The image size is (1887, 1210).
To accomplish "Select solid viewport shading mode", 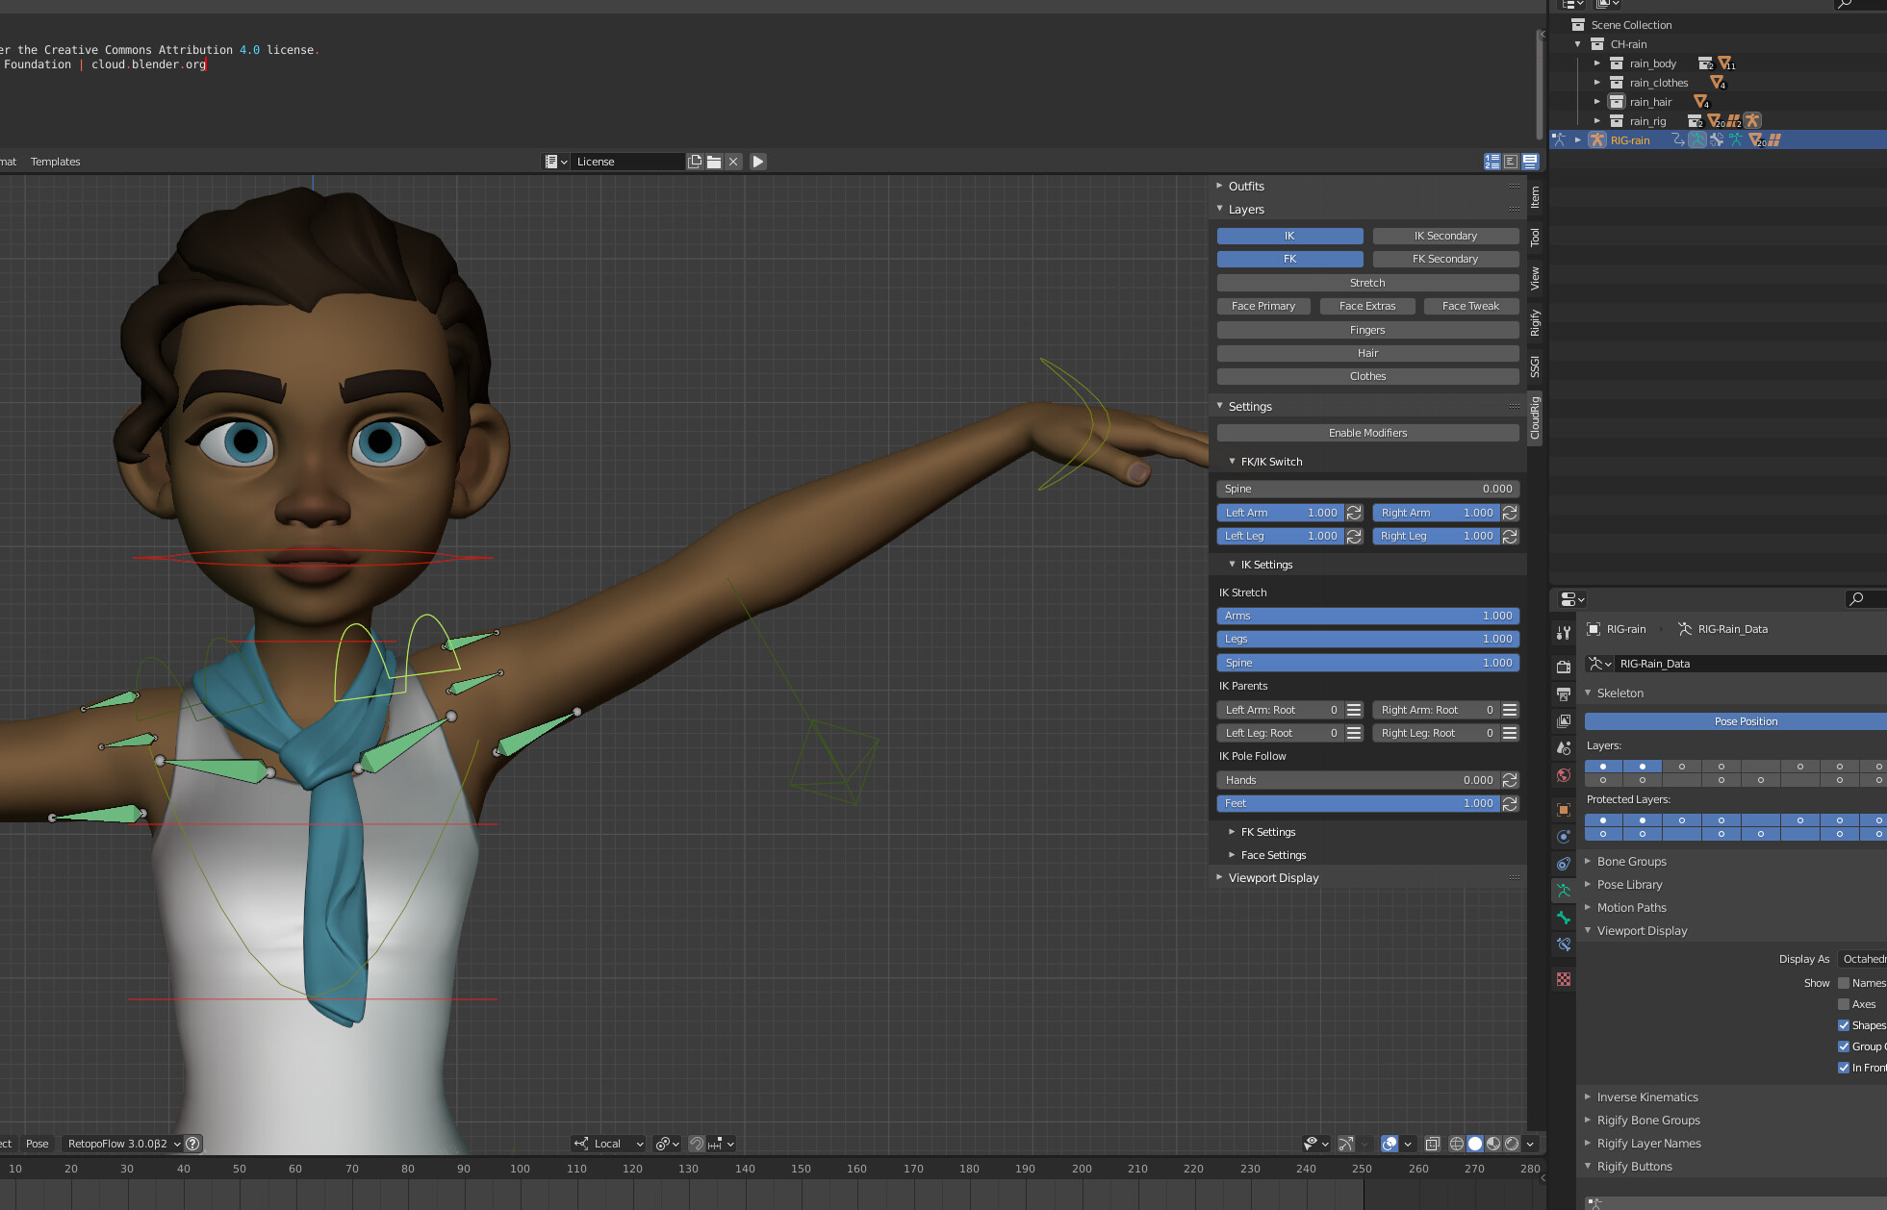I will tap(1475, 1144).
